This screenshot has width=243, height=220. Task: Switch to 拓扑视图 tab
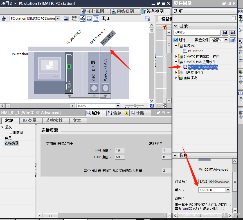pyautogui.click(x=95, y=11)
